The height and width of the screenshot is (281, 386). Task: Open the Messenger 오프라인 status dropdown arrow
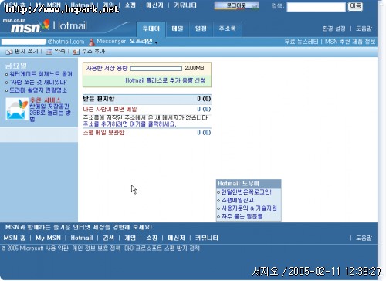click(x=156, y=42)
